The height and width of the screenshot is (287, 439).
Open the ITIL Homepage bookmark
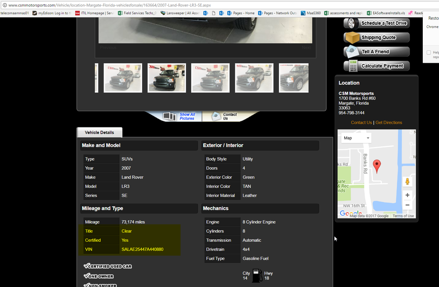pyautogui.click(x=94, y=13)
